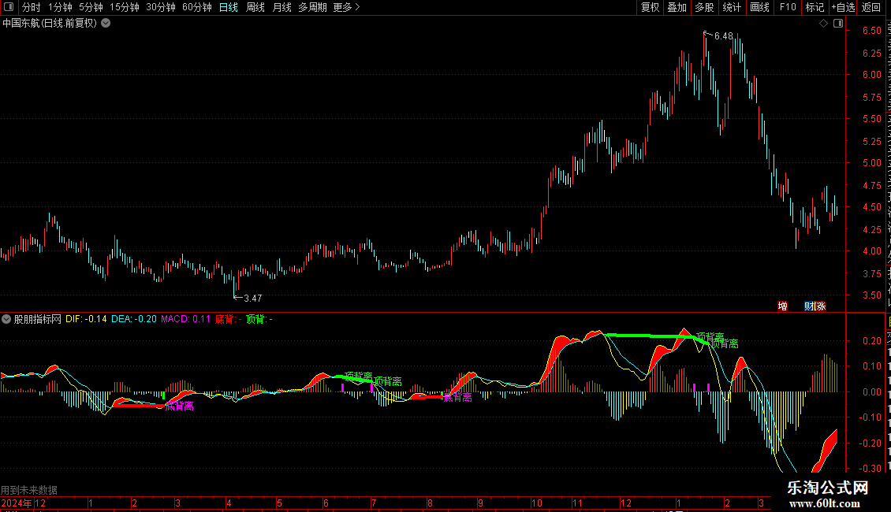This screenshot has width=891, height=512.
Task: Click the 财 tag on chart
Action: (809, 306)
